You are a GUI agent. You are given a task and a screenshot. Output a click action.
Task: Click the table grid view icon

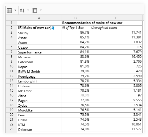point(9,10)
